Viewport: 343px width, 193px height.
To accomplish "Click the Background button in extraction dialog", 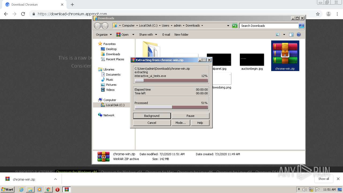I will tap(152, 116).
